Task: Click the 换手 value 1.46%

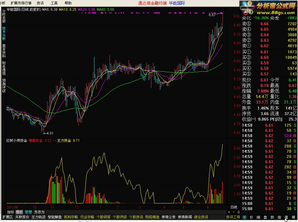Action: (263, 108)
